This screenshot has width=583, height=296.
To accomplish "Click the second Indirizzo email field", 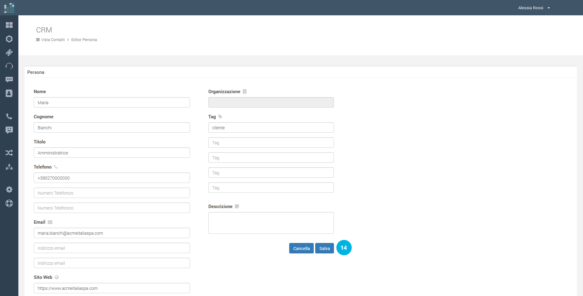I will tap(112, 248).
